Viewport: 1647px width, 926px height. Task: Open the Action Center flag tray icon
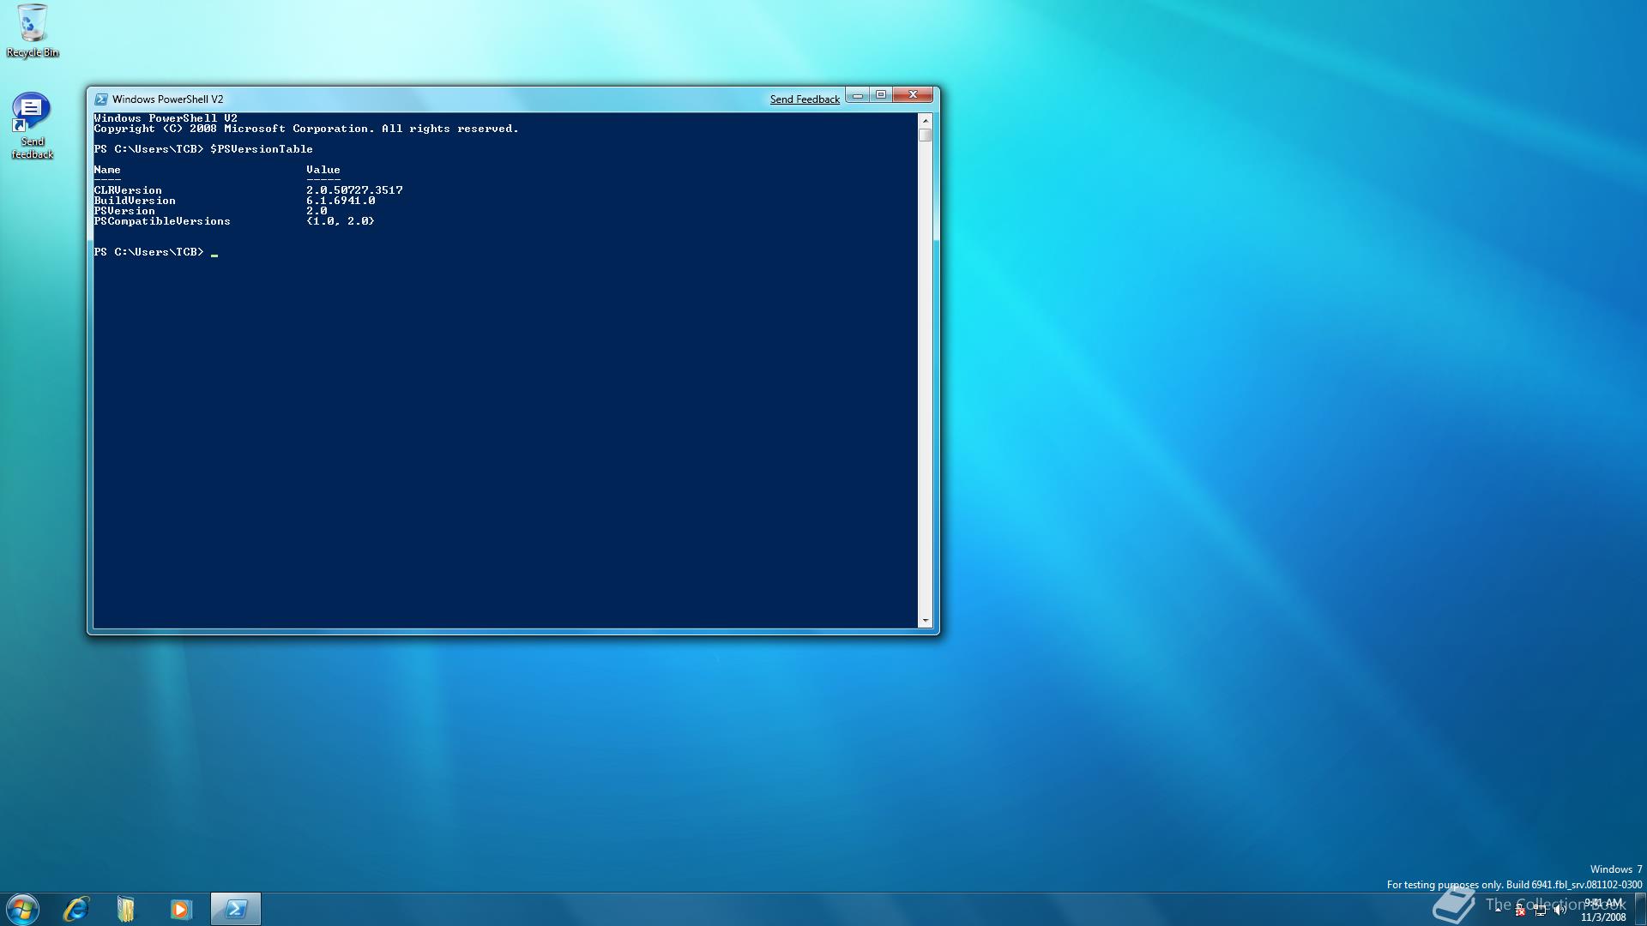[x=1520, y=911]
